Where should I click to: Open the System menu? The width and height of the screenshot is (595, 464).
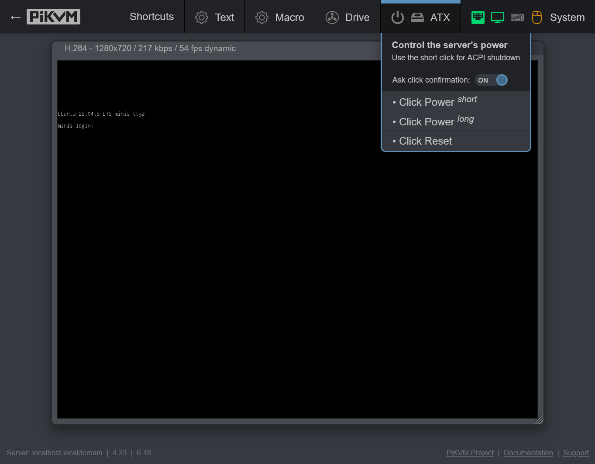(x=567, y=17)
